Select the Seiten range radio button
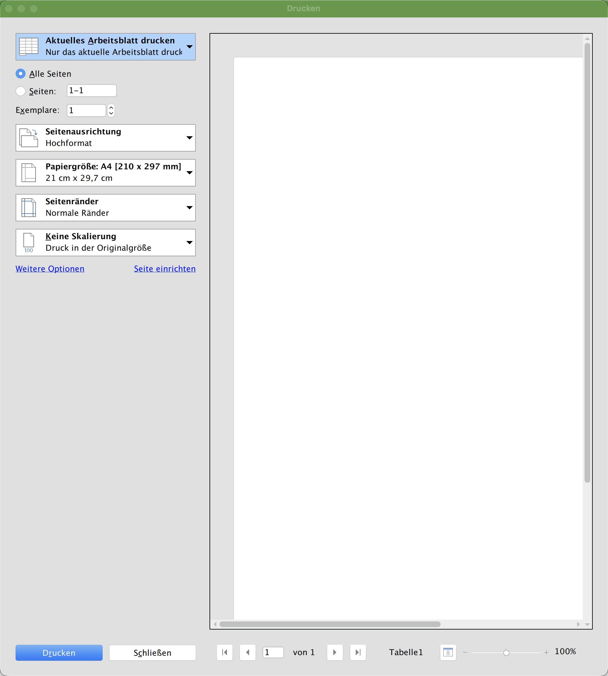 pyautogui.click(x=21, y=91)
